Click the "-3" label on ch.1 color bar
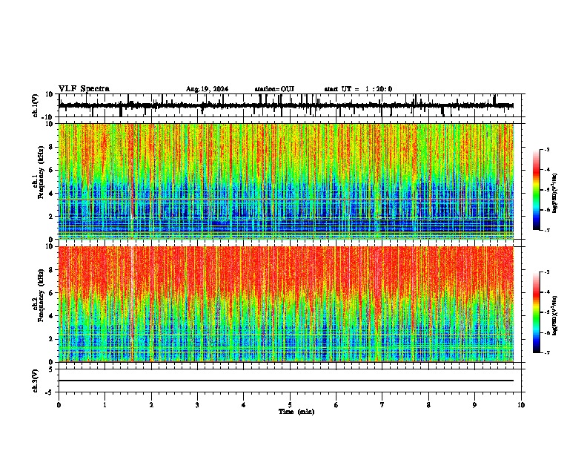 pos(546,150)
